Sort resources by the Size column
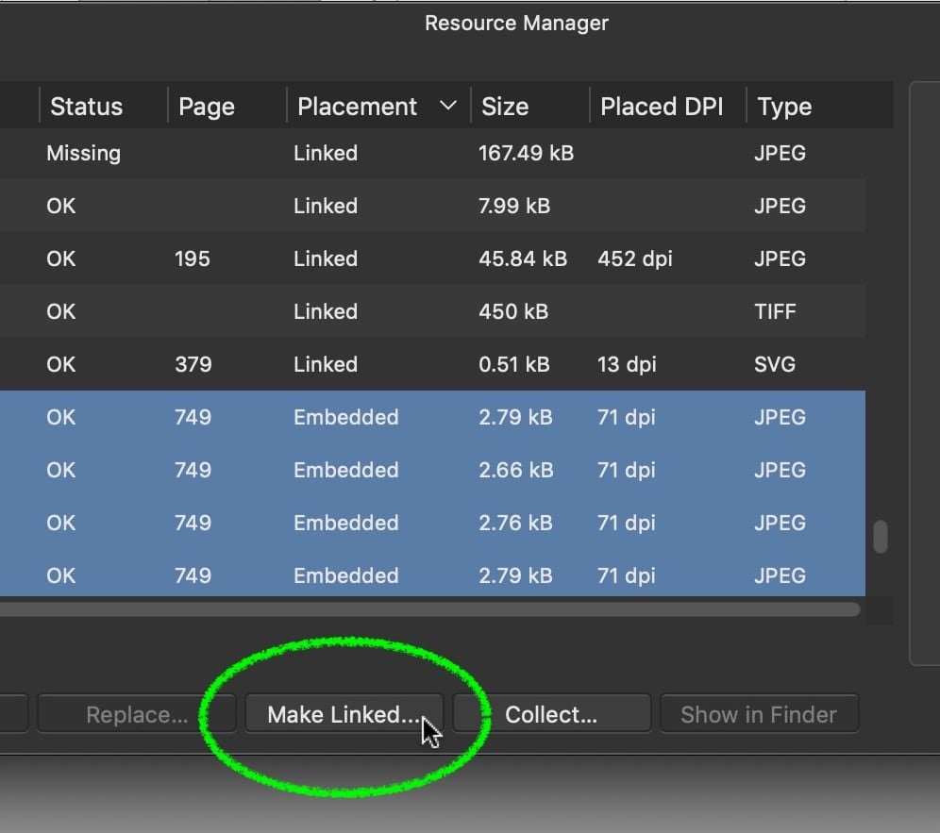The image size is (940, 833). (505, 106)
